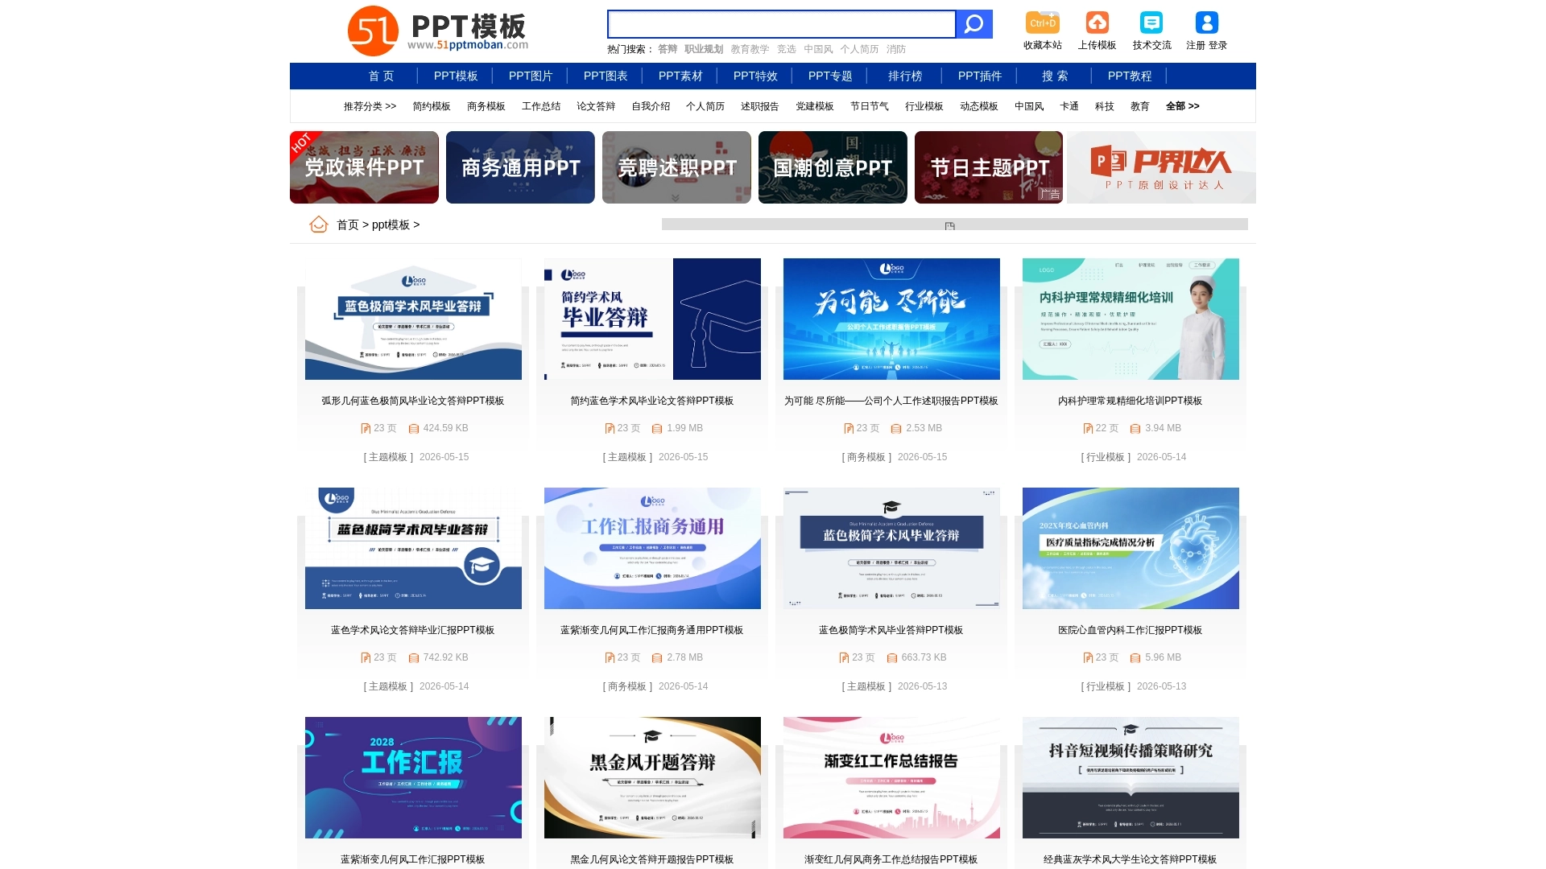Open the 工作汇报商务通用 template thumbnail
Viewport: 1546px width, 869px height.
tap(652, 548)
